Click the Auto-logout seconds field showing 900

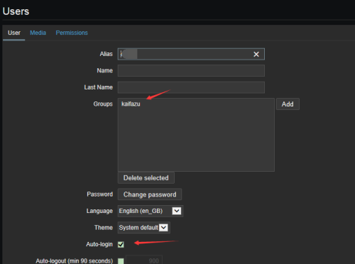click(144, 260)
